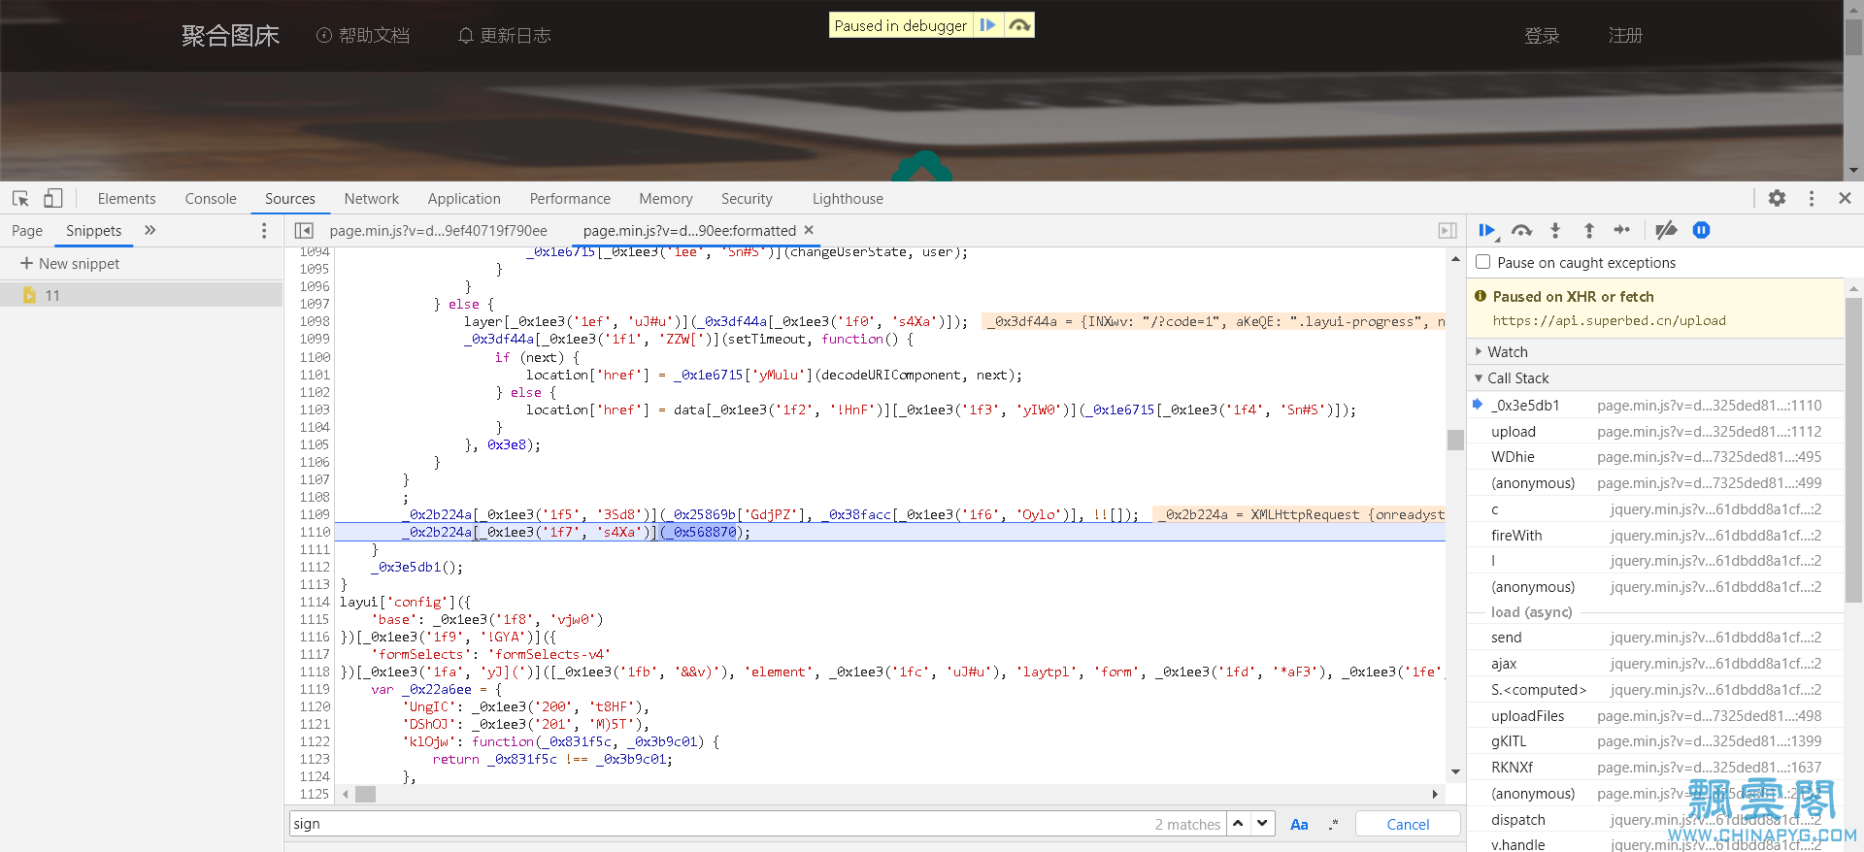Step over next function call
Image resolution: width=1864 pixels, height=852 pixels.
pos(1521,230)
